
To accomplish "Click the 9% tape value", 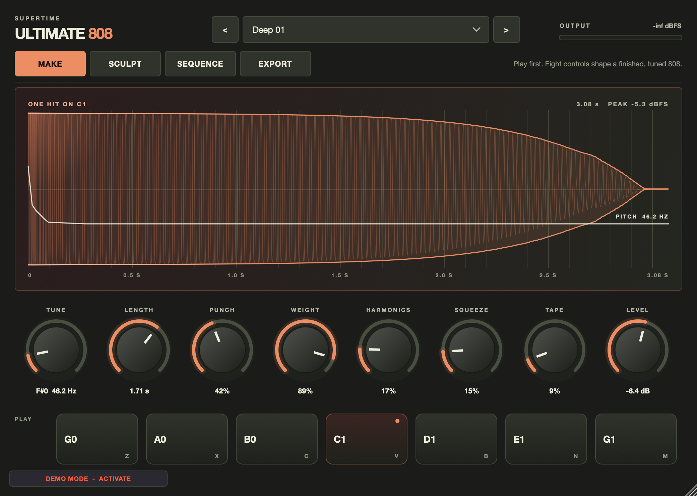I will [x=555, y=391].
